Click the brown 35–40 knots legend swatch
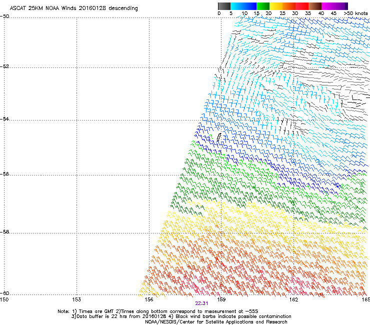The width and height of the screenshot is (370, 325). [x=315, y=6]
